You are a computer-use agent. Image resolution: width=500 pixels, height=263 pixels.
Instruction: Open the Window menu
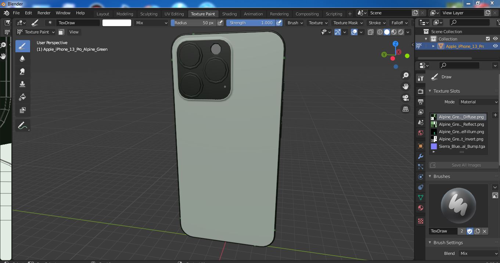coord(63,13)
